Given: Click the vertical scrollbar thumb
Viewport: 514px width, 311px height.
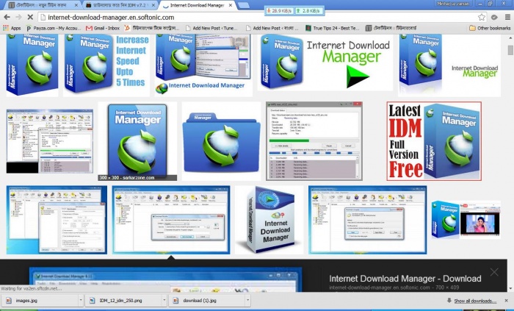Looking at the screenshot, I should coord(510,50).
